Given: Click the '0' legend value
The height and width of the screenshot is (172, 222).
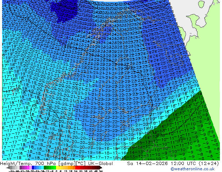Looking at the screenshot, I should pos(56,171).
